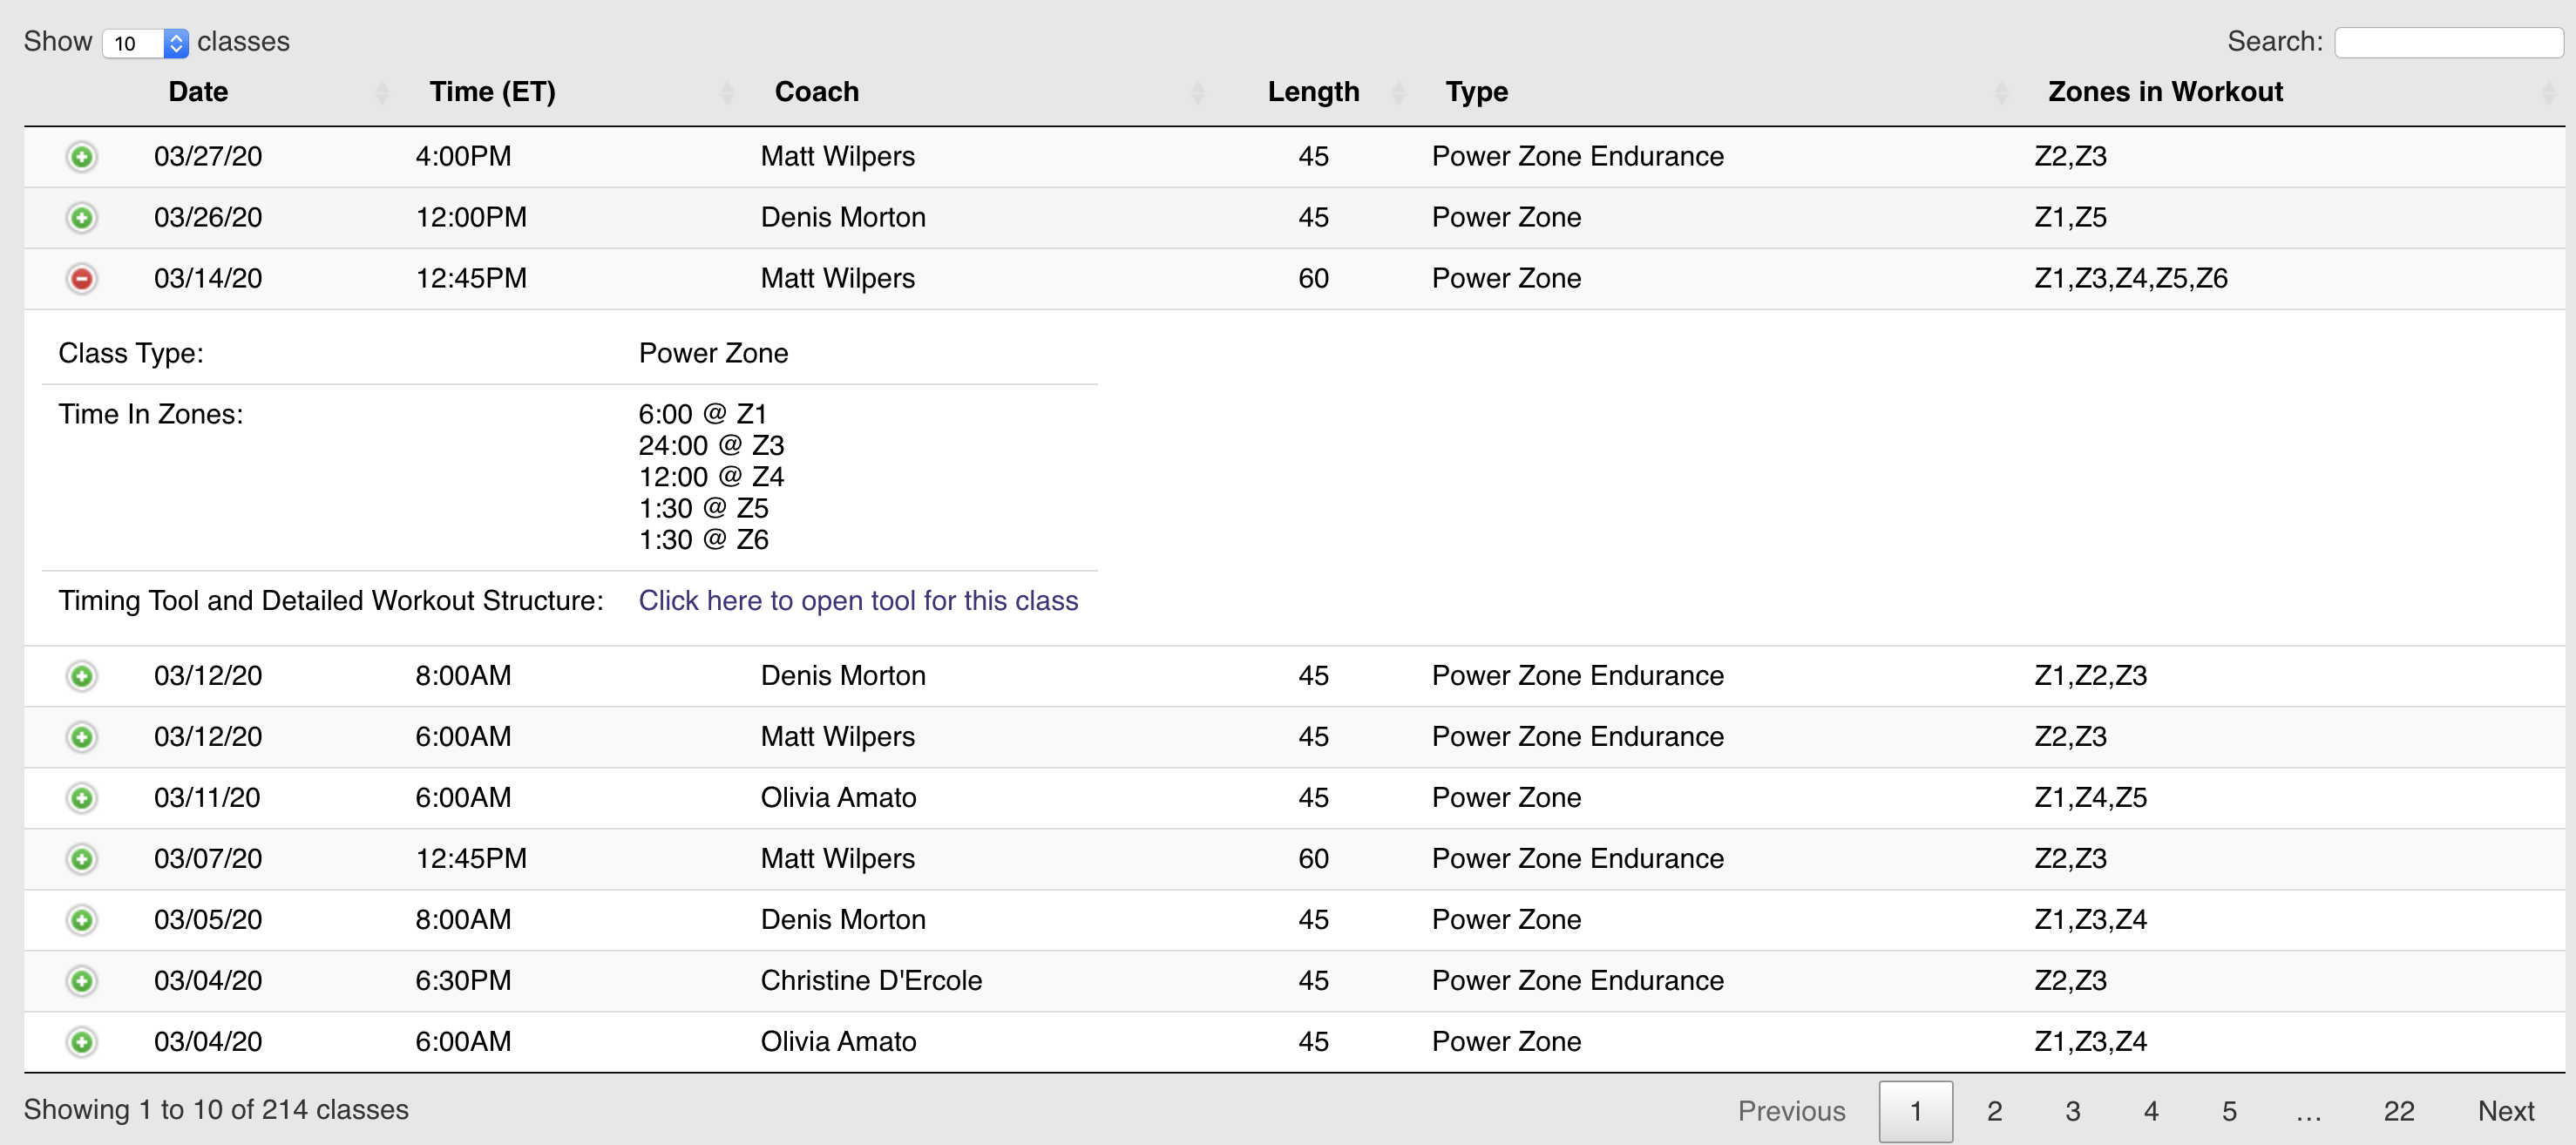This screenshot has width=2576, height=1145.
Task: Expand the 03/11/20 Olivia Amato class
Action: coord(83,798)
